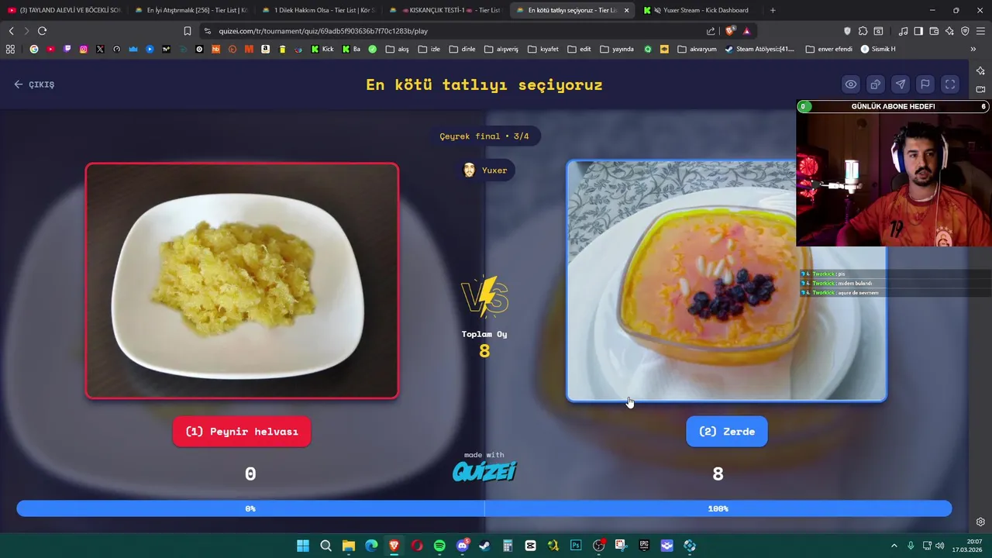
Task: Expand the alışveriş bookmarks folder
Action: tap(501, 49)
